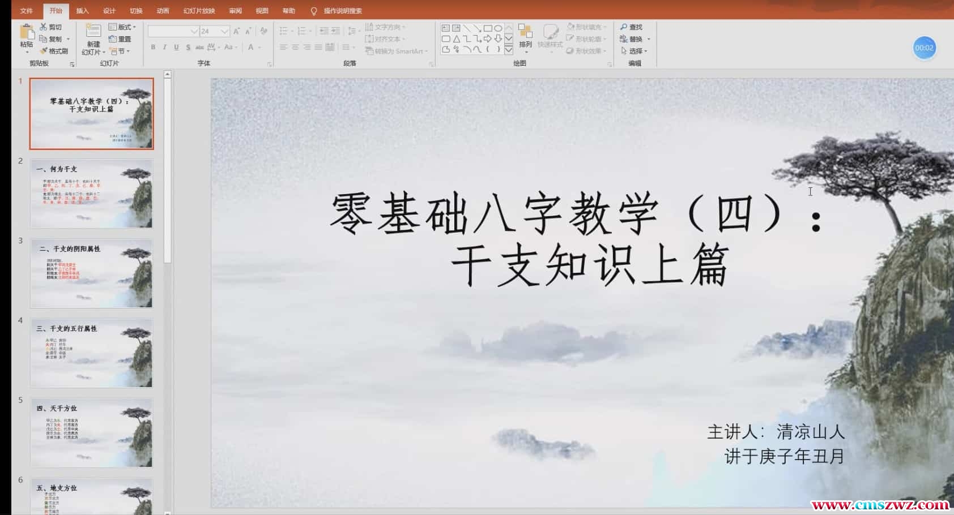Image resolution: width=954 pixels, height=515 pixels.
Task: Select slide 3 thumbnail in the pane
Action: [x=91, y=274]
